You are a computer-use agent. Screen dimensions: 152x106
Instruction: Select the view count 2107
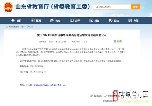(x=86, y=42)
